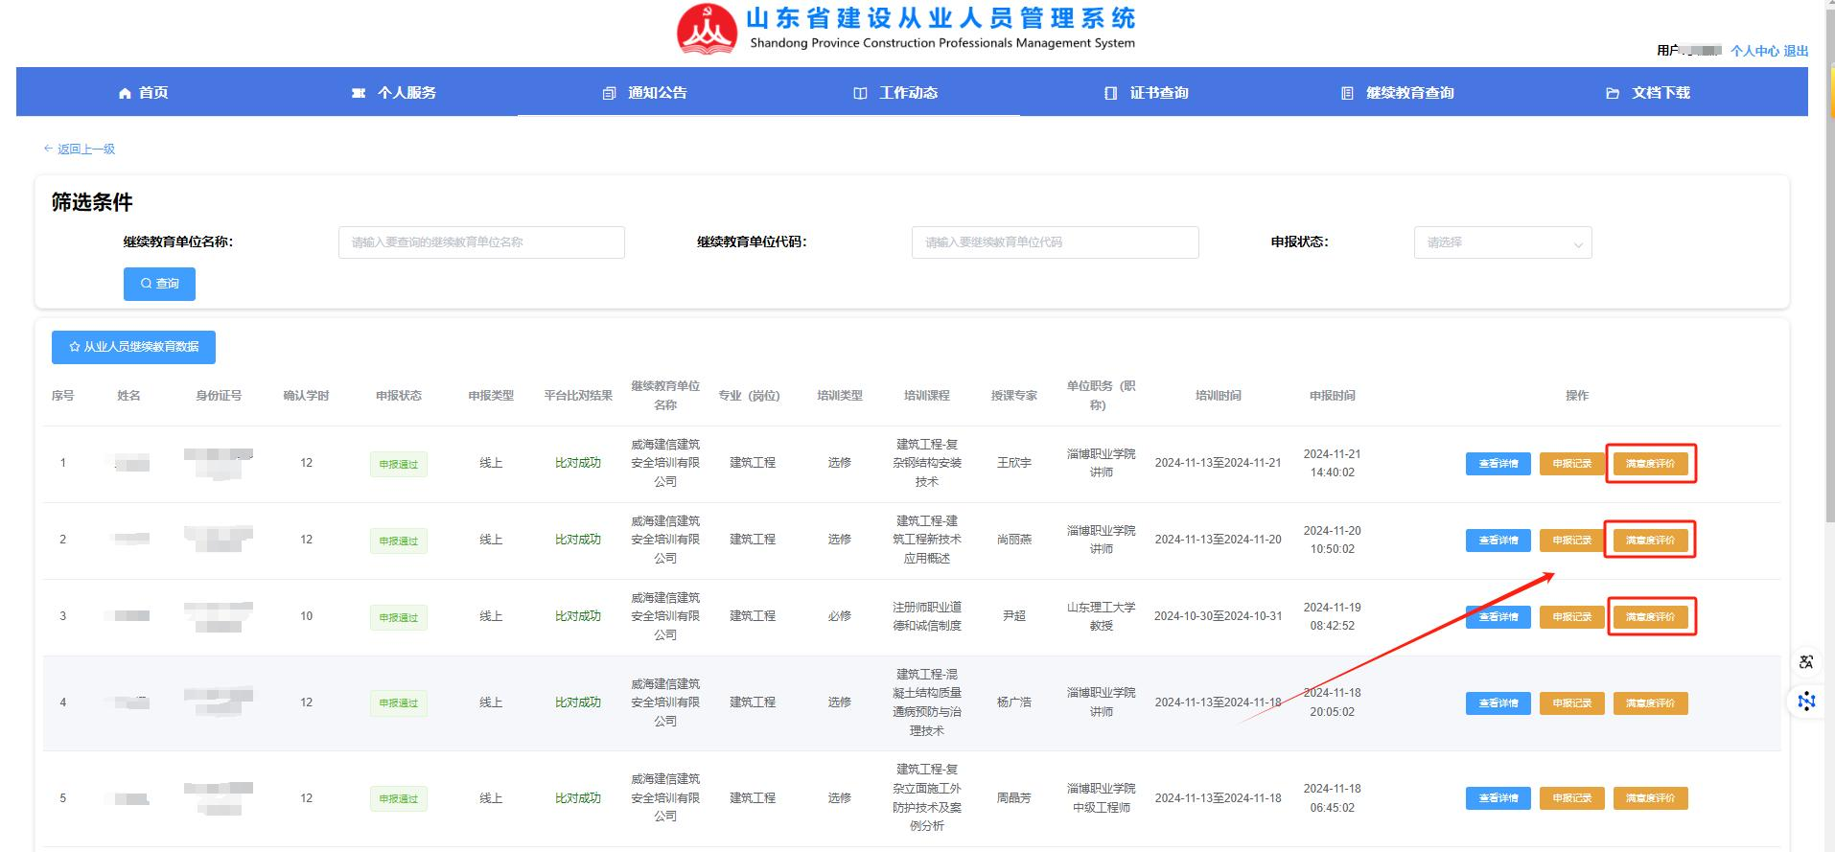
Task: Click the system logo emblem
Action: [708, 29]
